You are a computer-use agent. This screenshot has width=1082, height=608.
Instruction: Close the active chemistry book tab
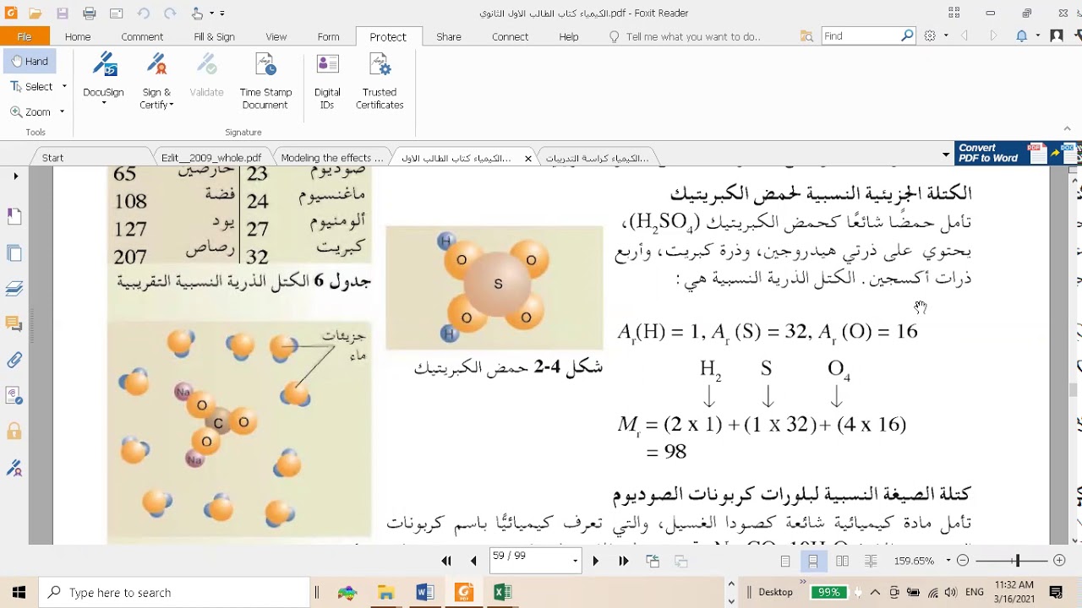[x=528, y=158]
